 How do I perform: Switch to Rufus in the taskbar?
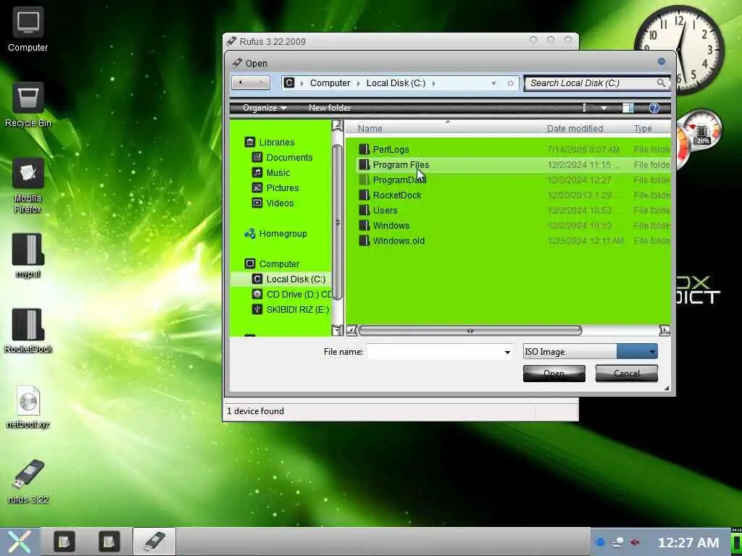(154, 542)
